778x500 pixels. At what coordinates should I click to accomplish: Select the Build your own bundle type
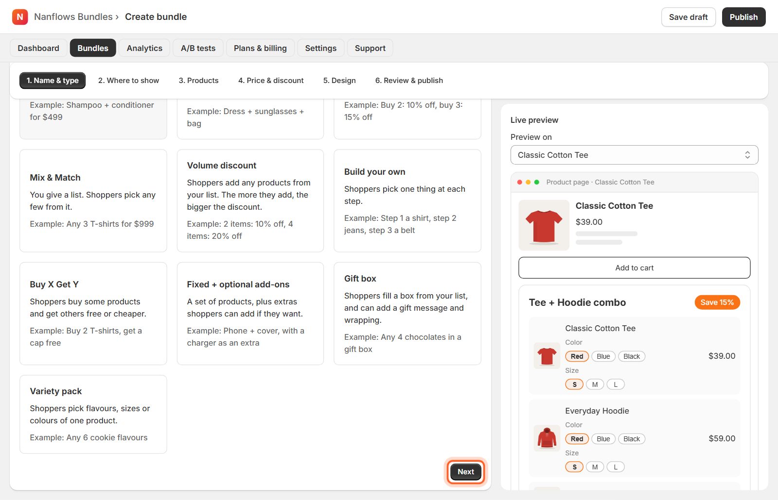[x=407, y=200]
